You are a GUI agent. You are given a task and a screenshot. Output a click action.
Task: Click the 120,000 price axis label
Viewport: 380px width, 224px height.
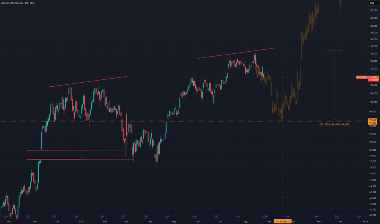coord(373,61)
